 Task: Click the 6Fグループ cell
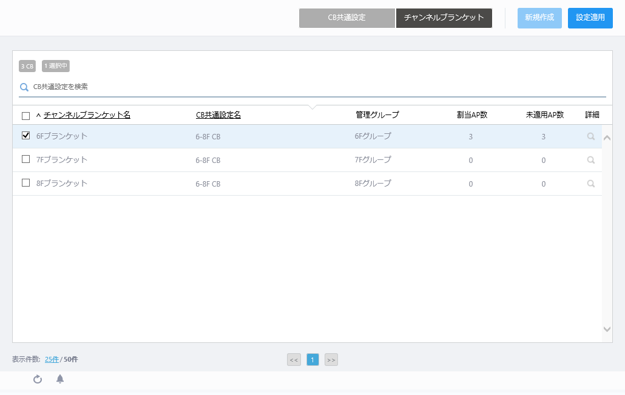(373, 136)
